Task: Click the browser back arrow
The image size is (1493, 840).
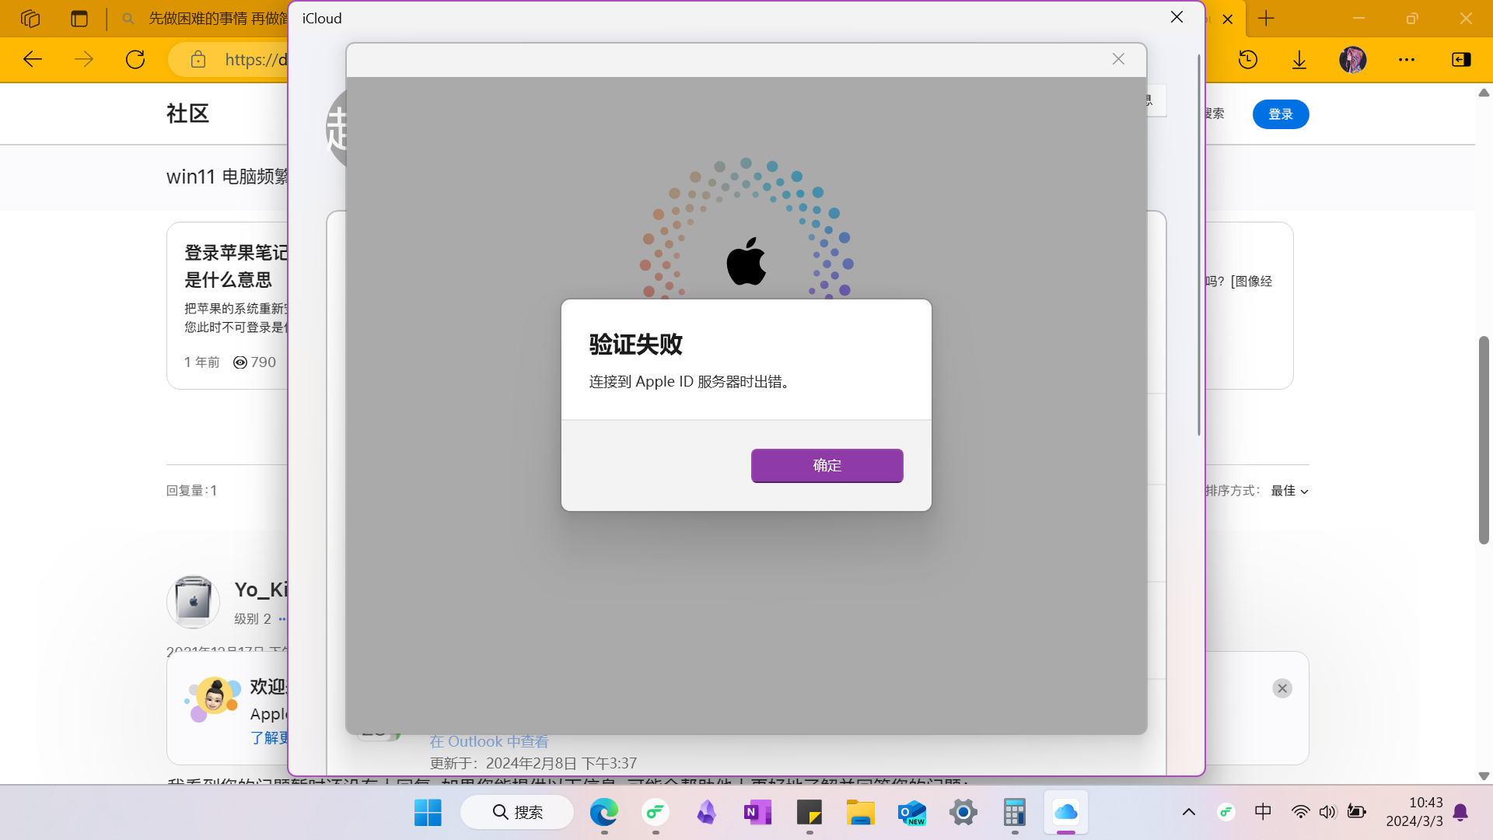Action: coord(33,59)
